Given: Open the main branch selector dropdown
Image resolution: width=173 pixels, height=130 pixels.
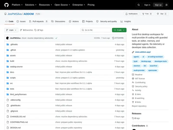Looking at the screenshot, I should (11, 30).
